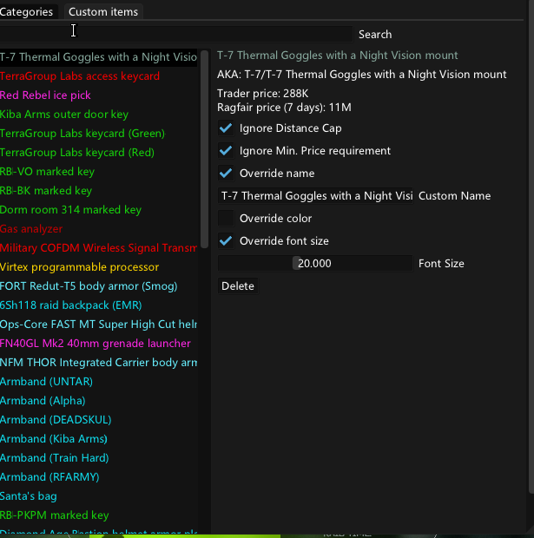The height and width of the screenshot is (538, 534).
Task: Click the Custom Name text field
Action: coord(315,196)
